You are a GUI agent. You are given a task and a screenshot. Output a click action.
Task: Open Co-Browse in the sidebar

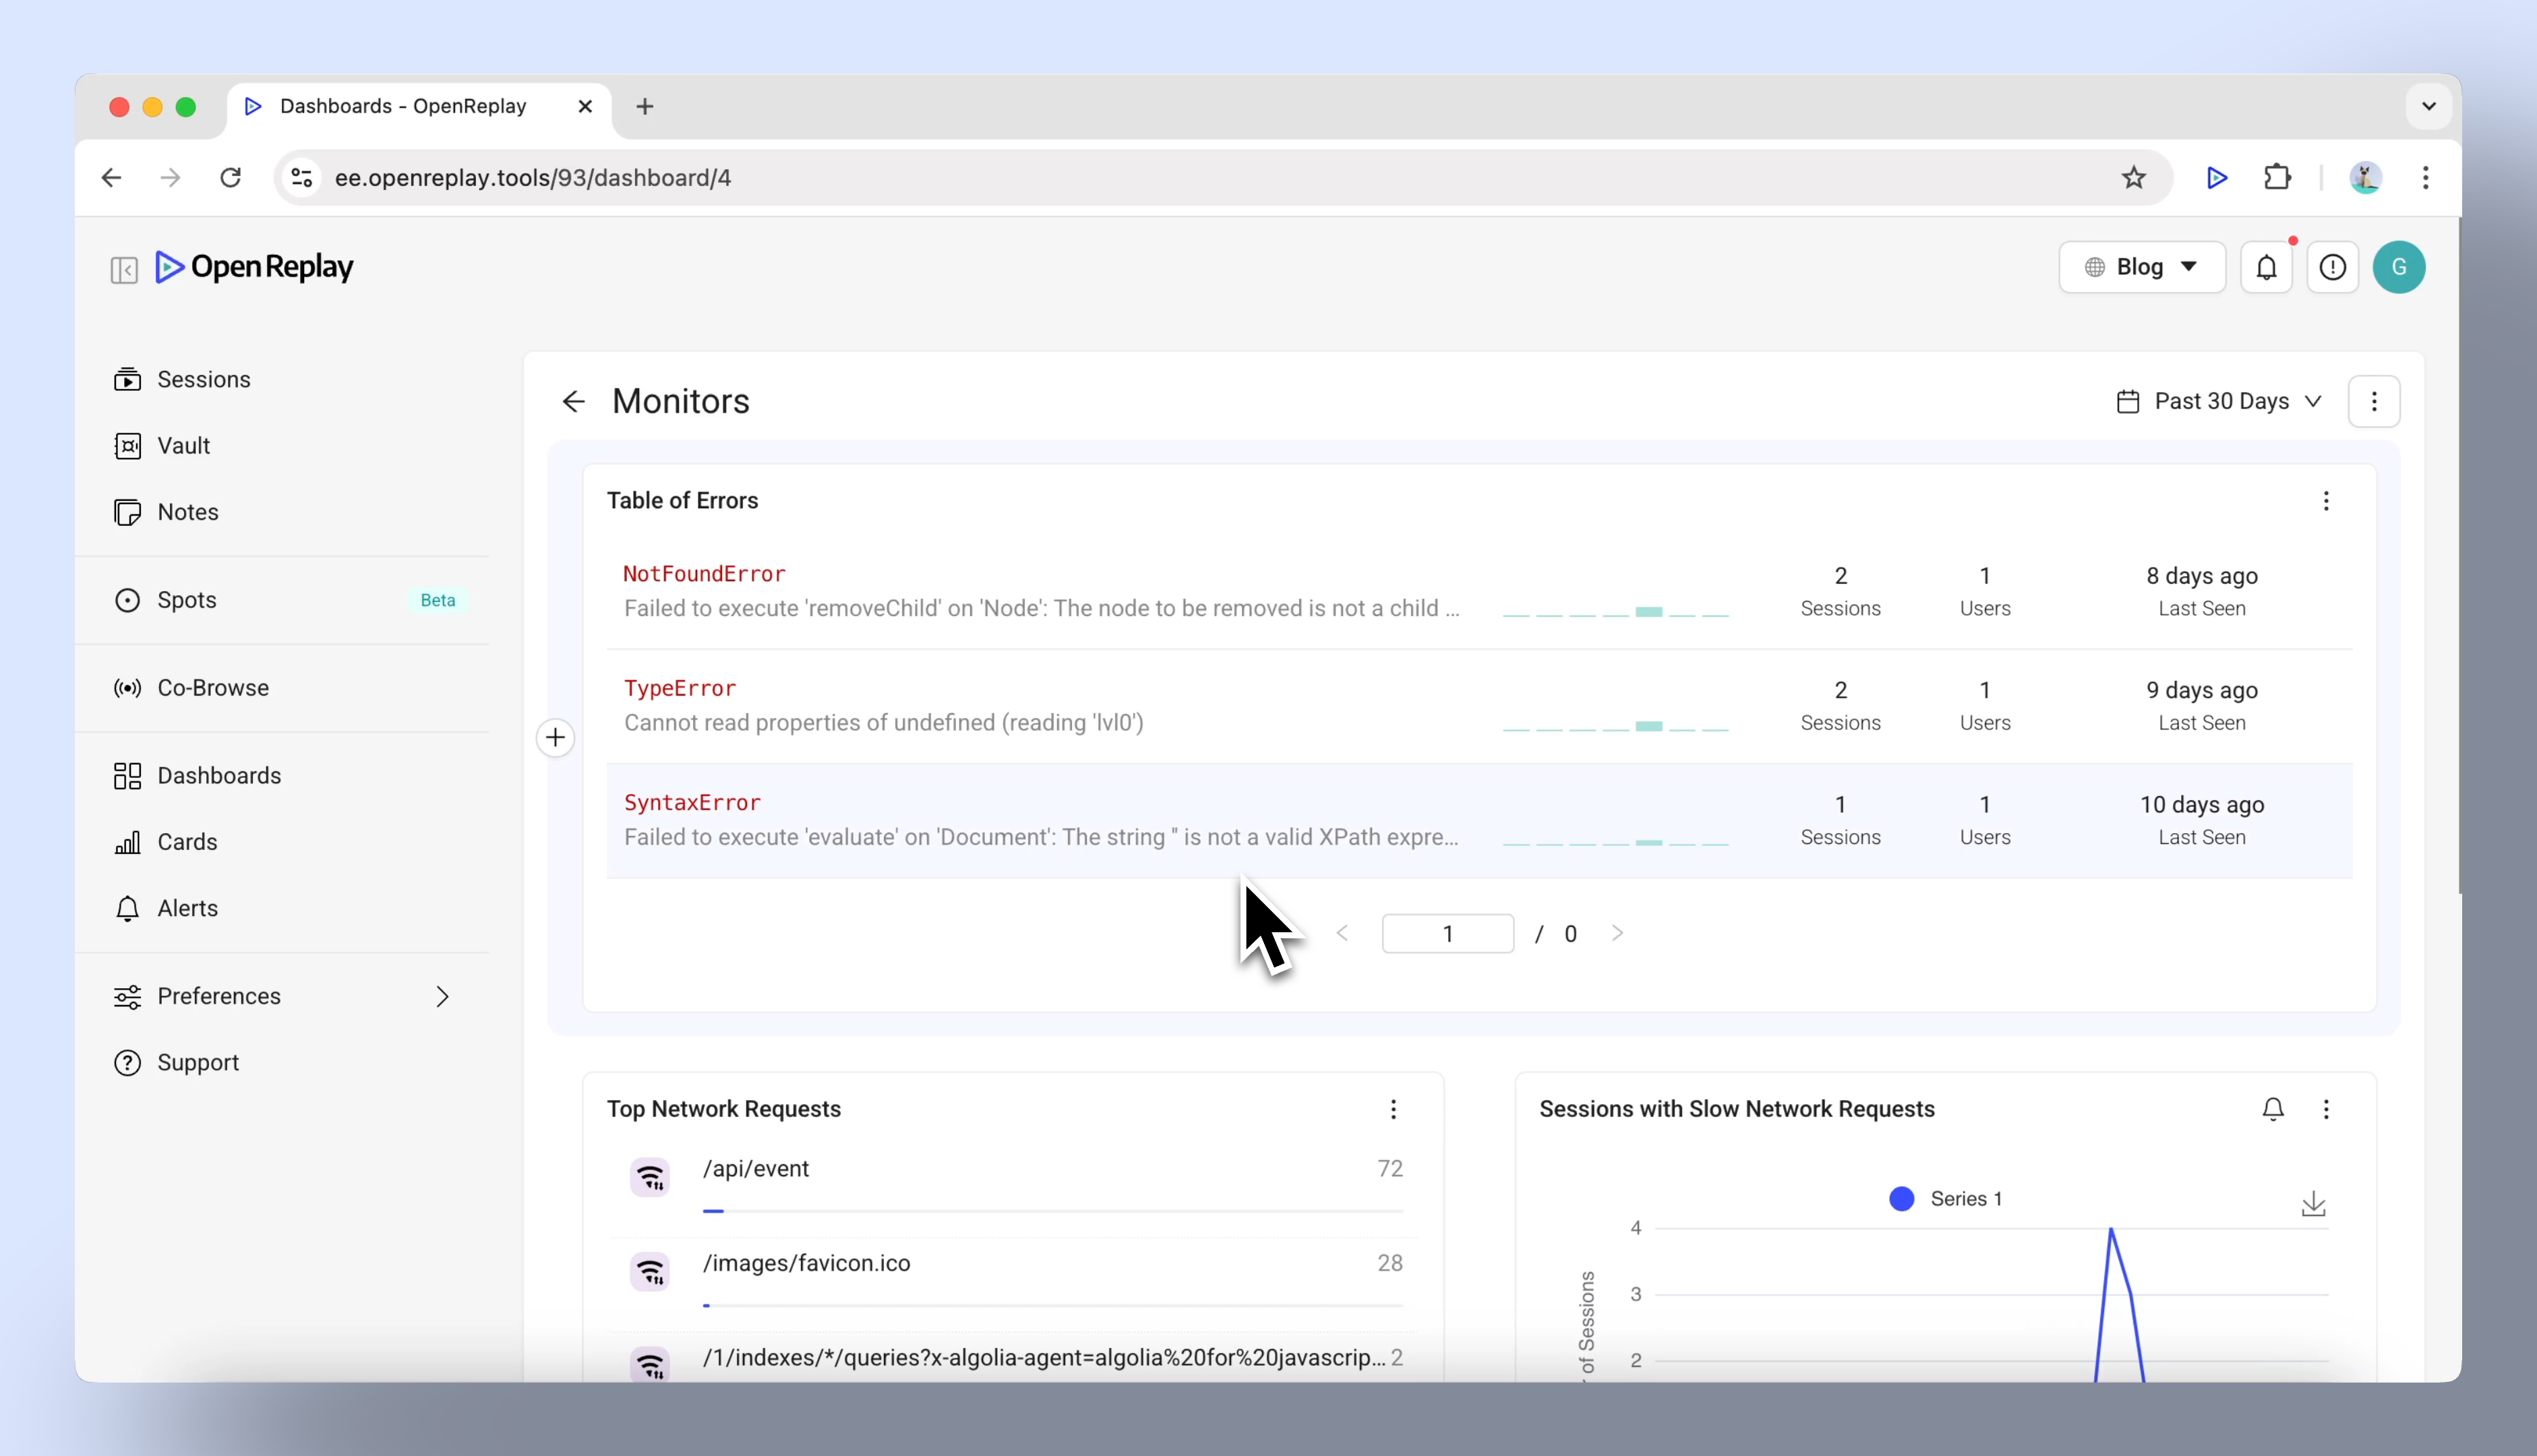click(282, 688)
